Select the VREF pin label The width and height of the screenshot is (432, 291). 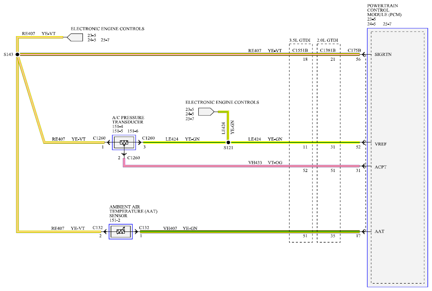click(x=381, y=144)
